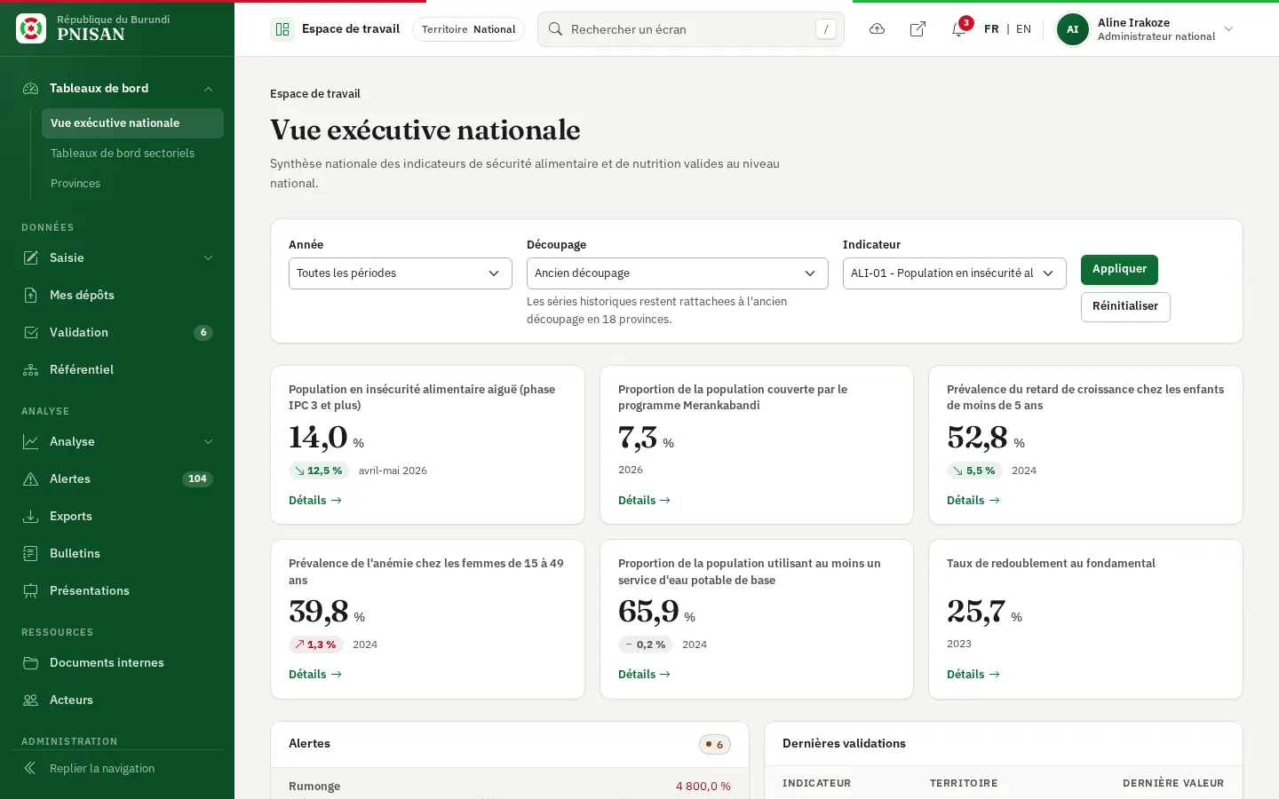Open the Référentiel section
Viewport: 1279px width, 799px height.
pos(117,369)
